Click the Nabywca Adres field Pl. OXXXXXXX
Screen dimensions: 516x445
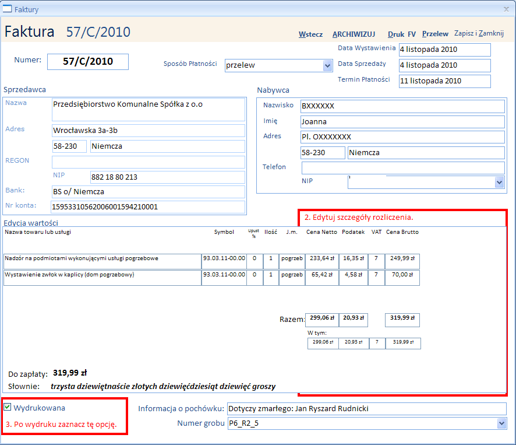(x=402, y=137)
